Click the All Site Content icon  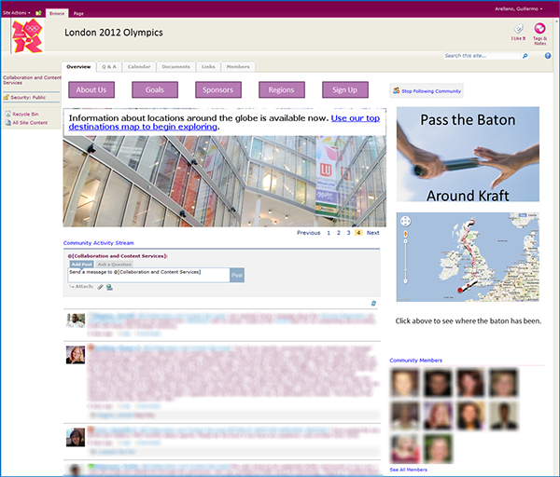pos(7,123)
